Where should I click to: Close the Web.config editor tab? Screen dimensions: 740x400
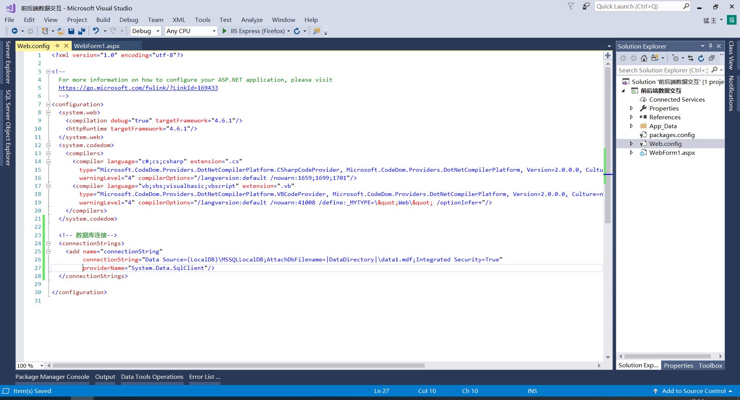tap(66, 46)
